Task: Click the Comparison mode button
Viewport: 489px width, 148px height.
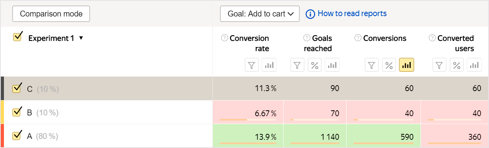Action: coord(51,14)
